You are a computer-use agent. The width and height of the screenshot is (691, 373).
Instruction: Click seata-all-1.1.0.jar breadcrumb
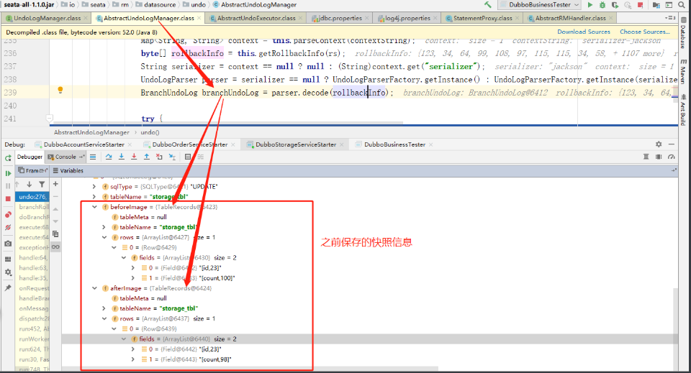(x=29, y=5)
